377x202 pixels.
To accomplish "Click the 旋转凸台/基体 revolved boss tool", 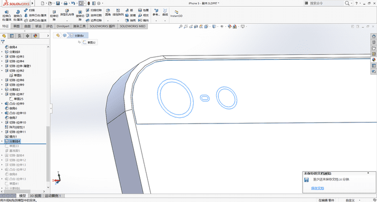I will [x=18, y=15].
